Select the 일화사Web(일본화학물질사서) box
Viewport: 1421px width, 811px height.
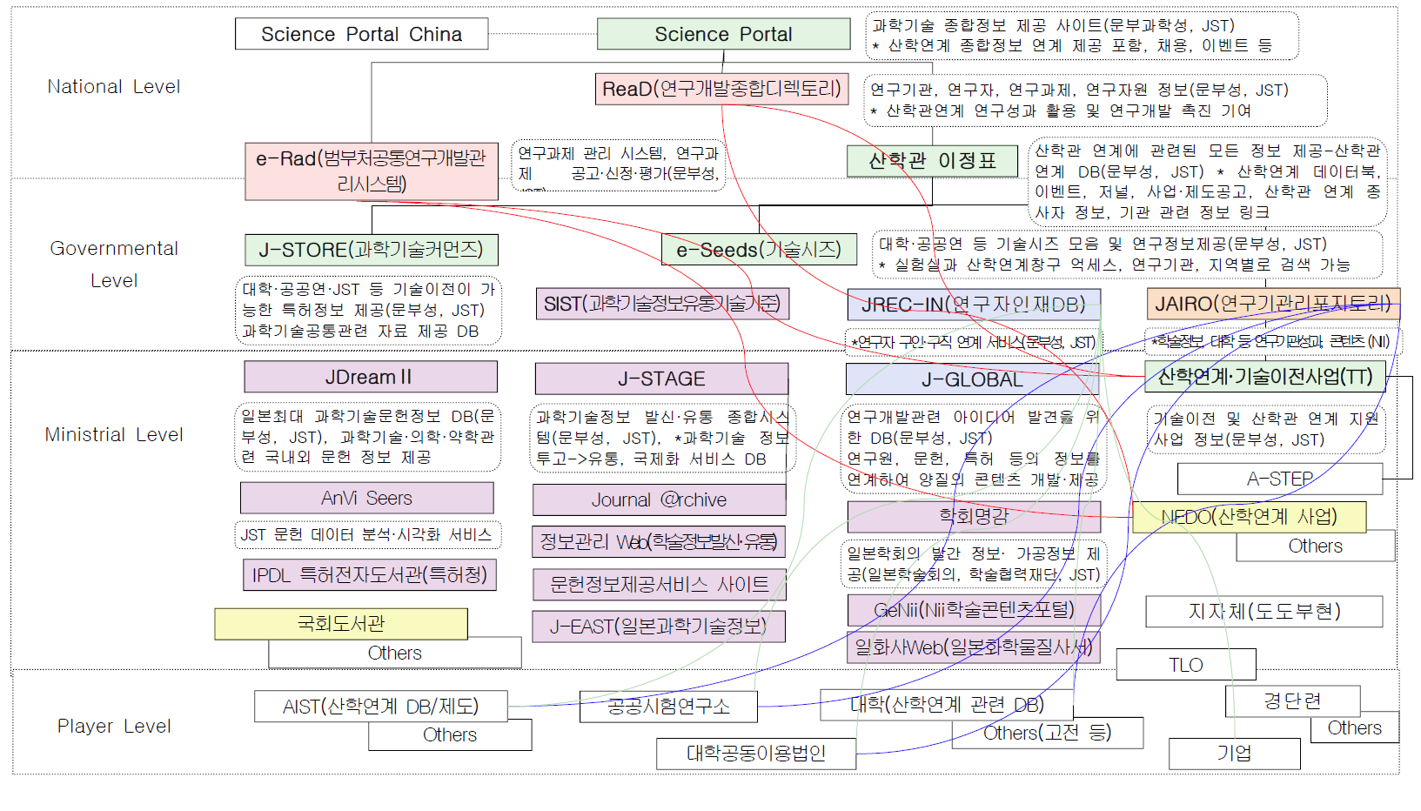click(974, 647)
